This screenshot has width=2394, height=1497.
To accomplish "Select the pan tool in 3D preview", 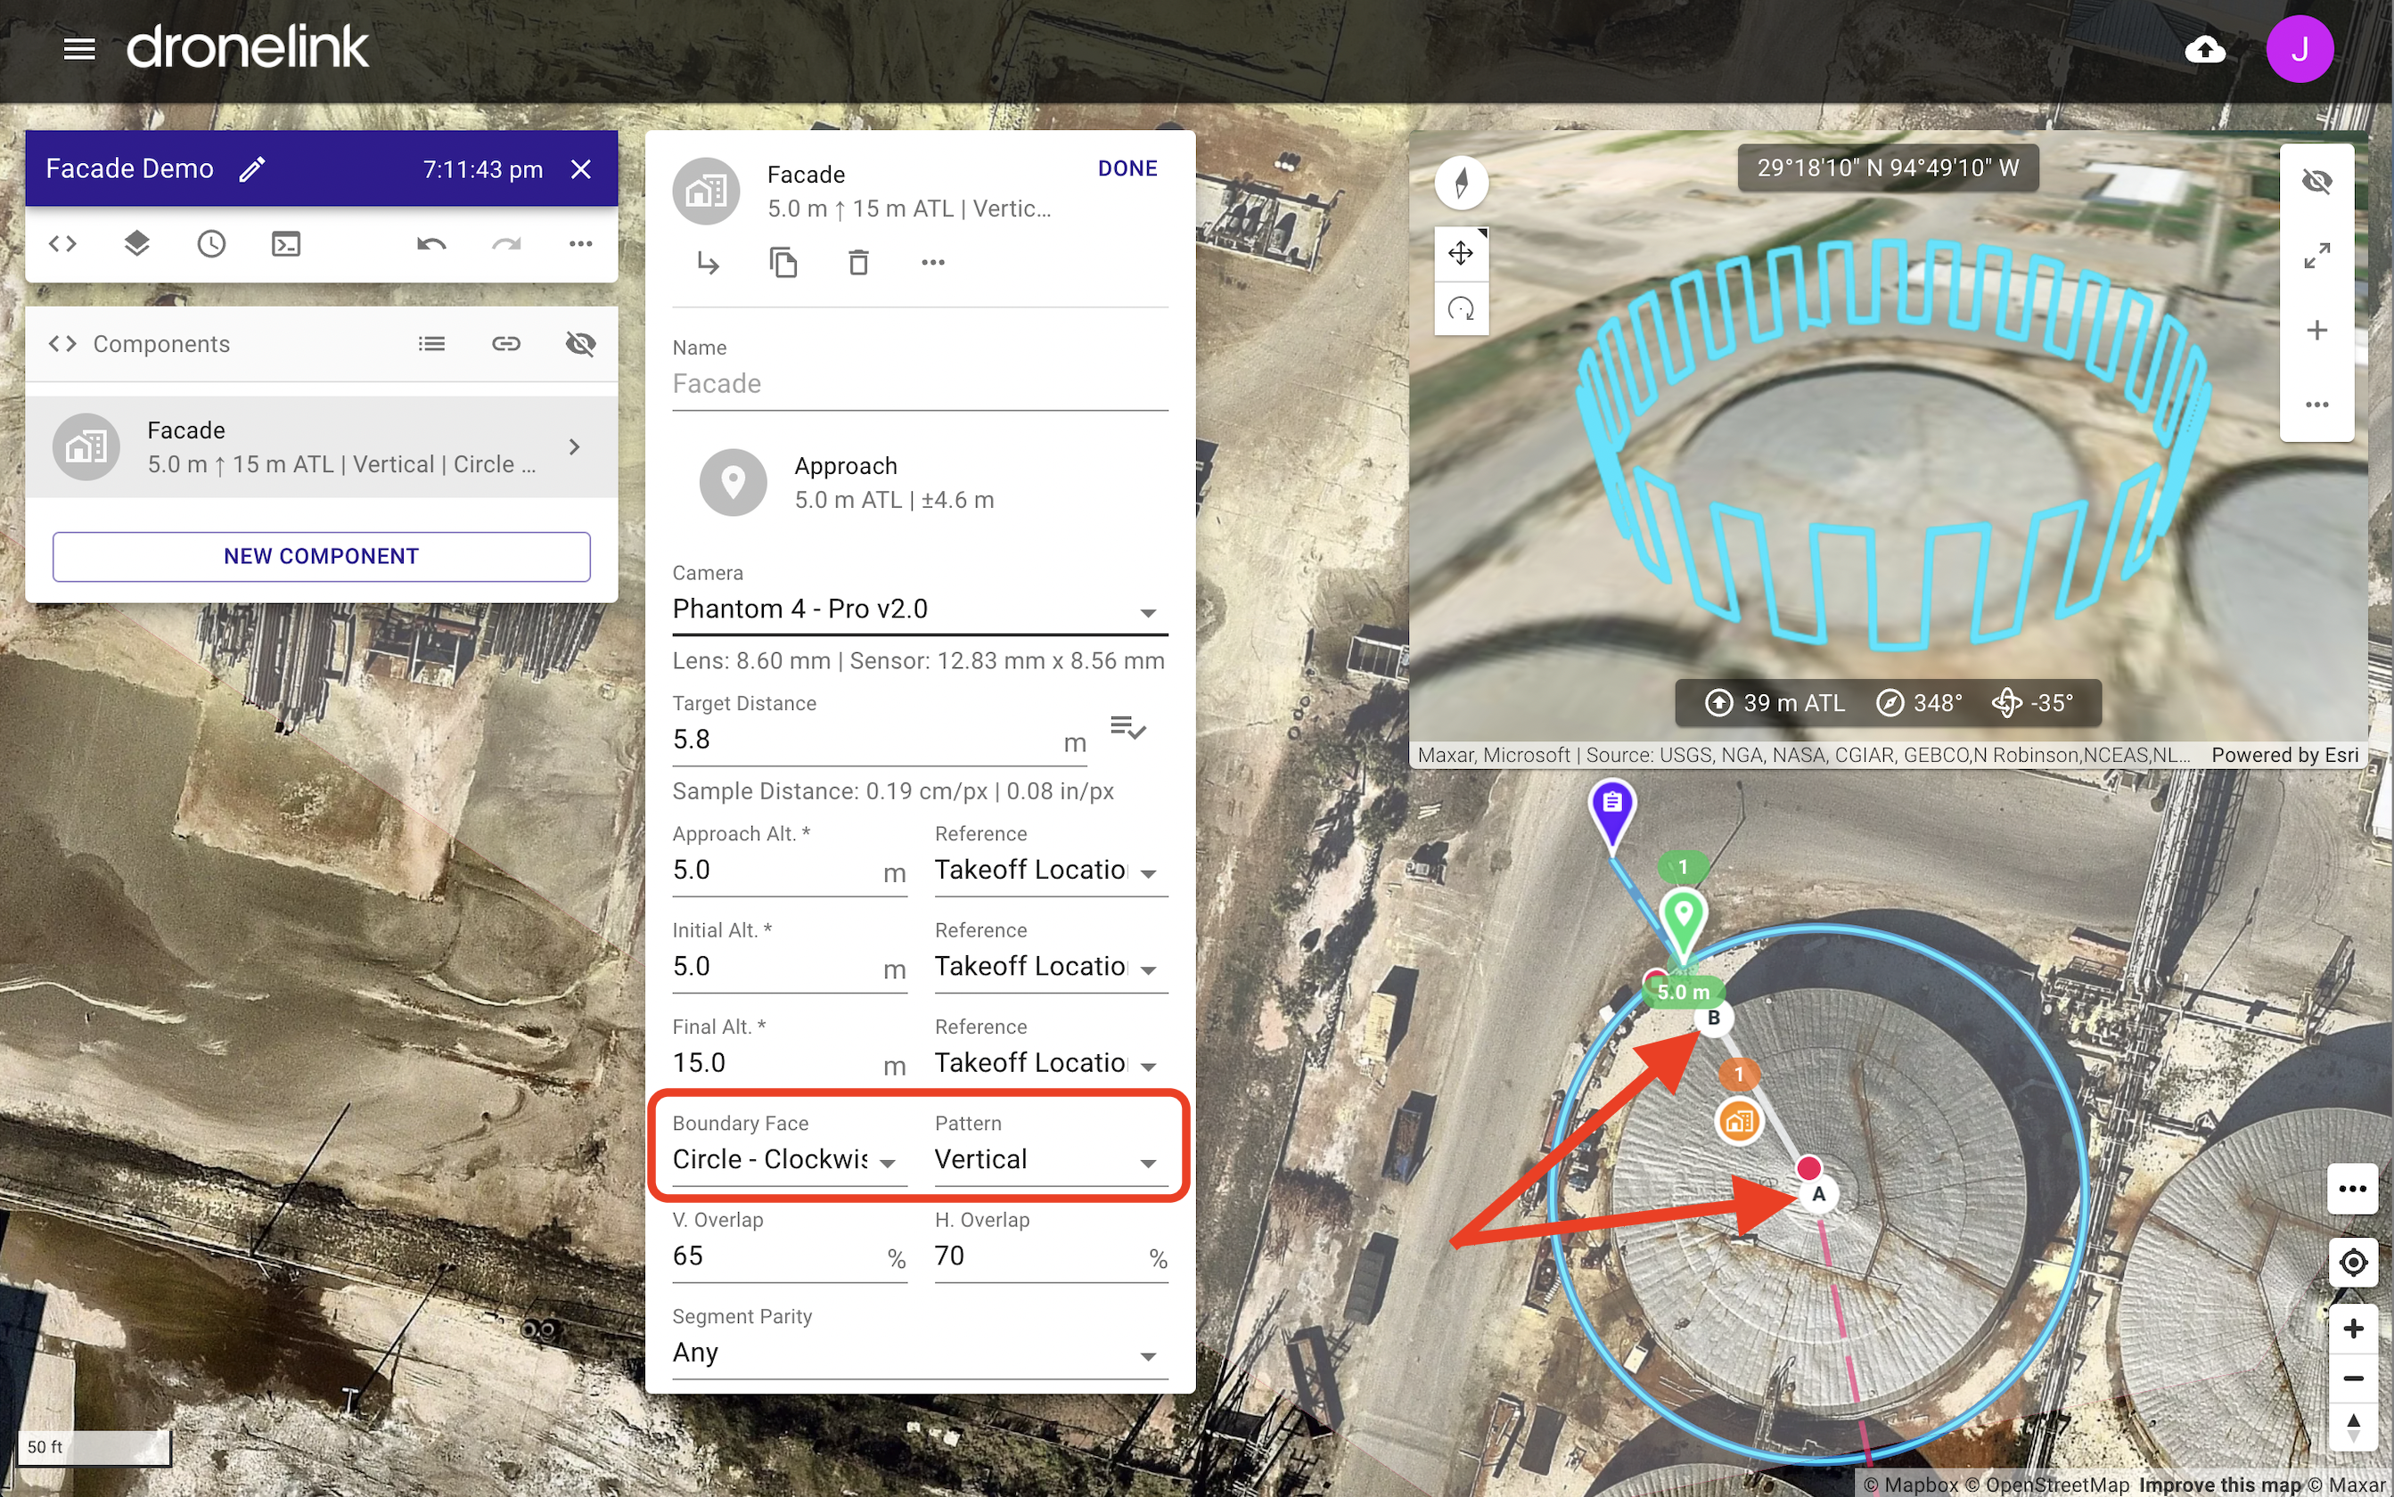I will (1462, 253).
